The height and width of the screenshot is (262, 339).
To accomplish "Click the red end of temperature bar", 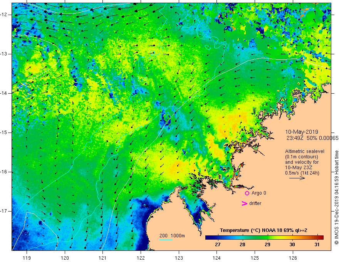I will coord(321,238).
